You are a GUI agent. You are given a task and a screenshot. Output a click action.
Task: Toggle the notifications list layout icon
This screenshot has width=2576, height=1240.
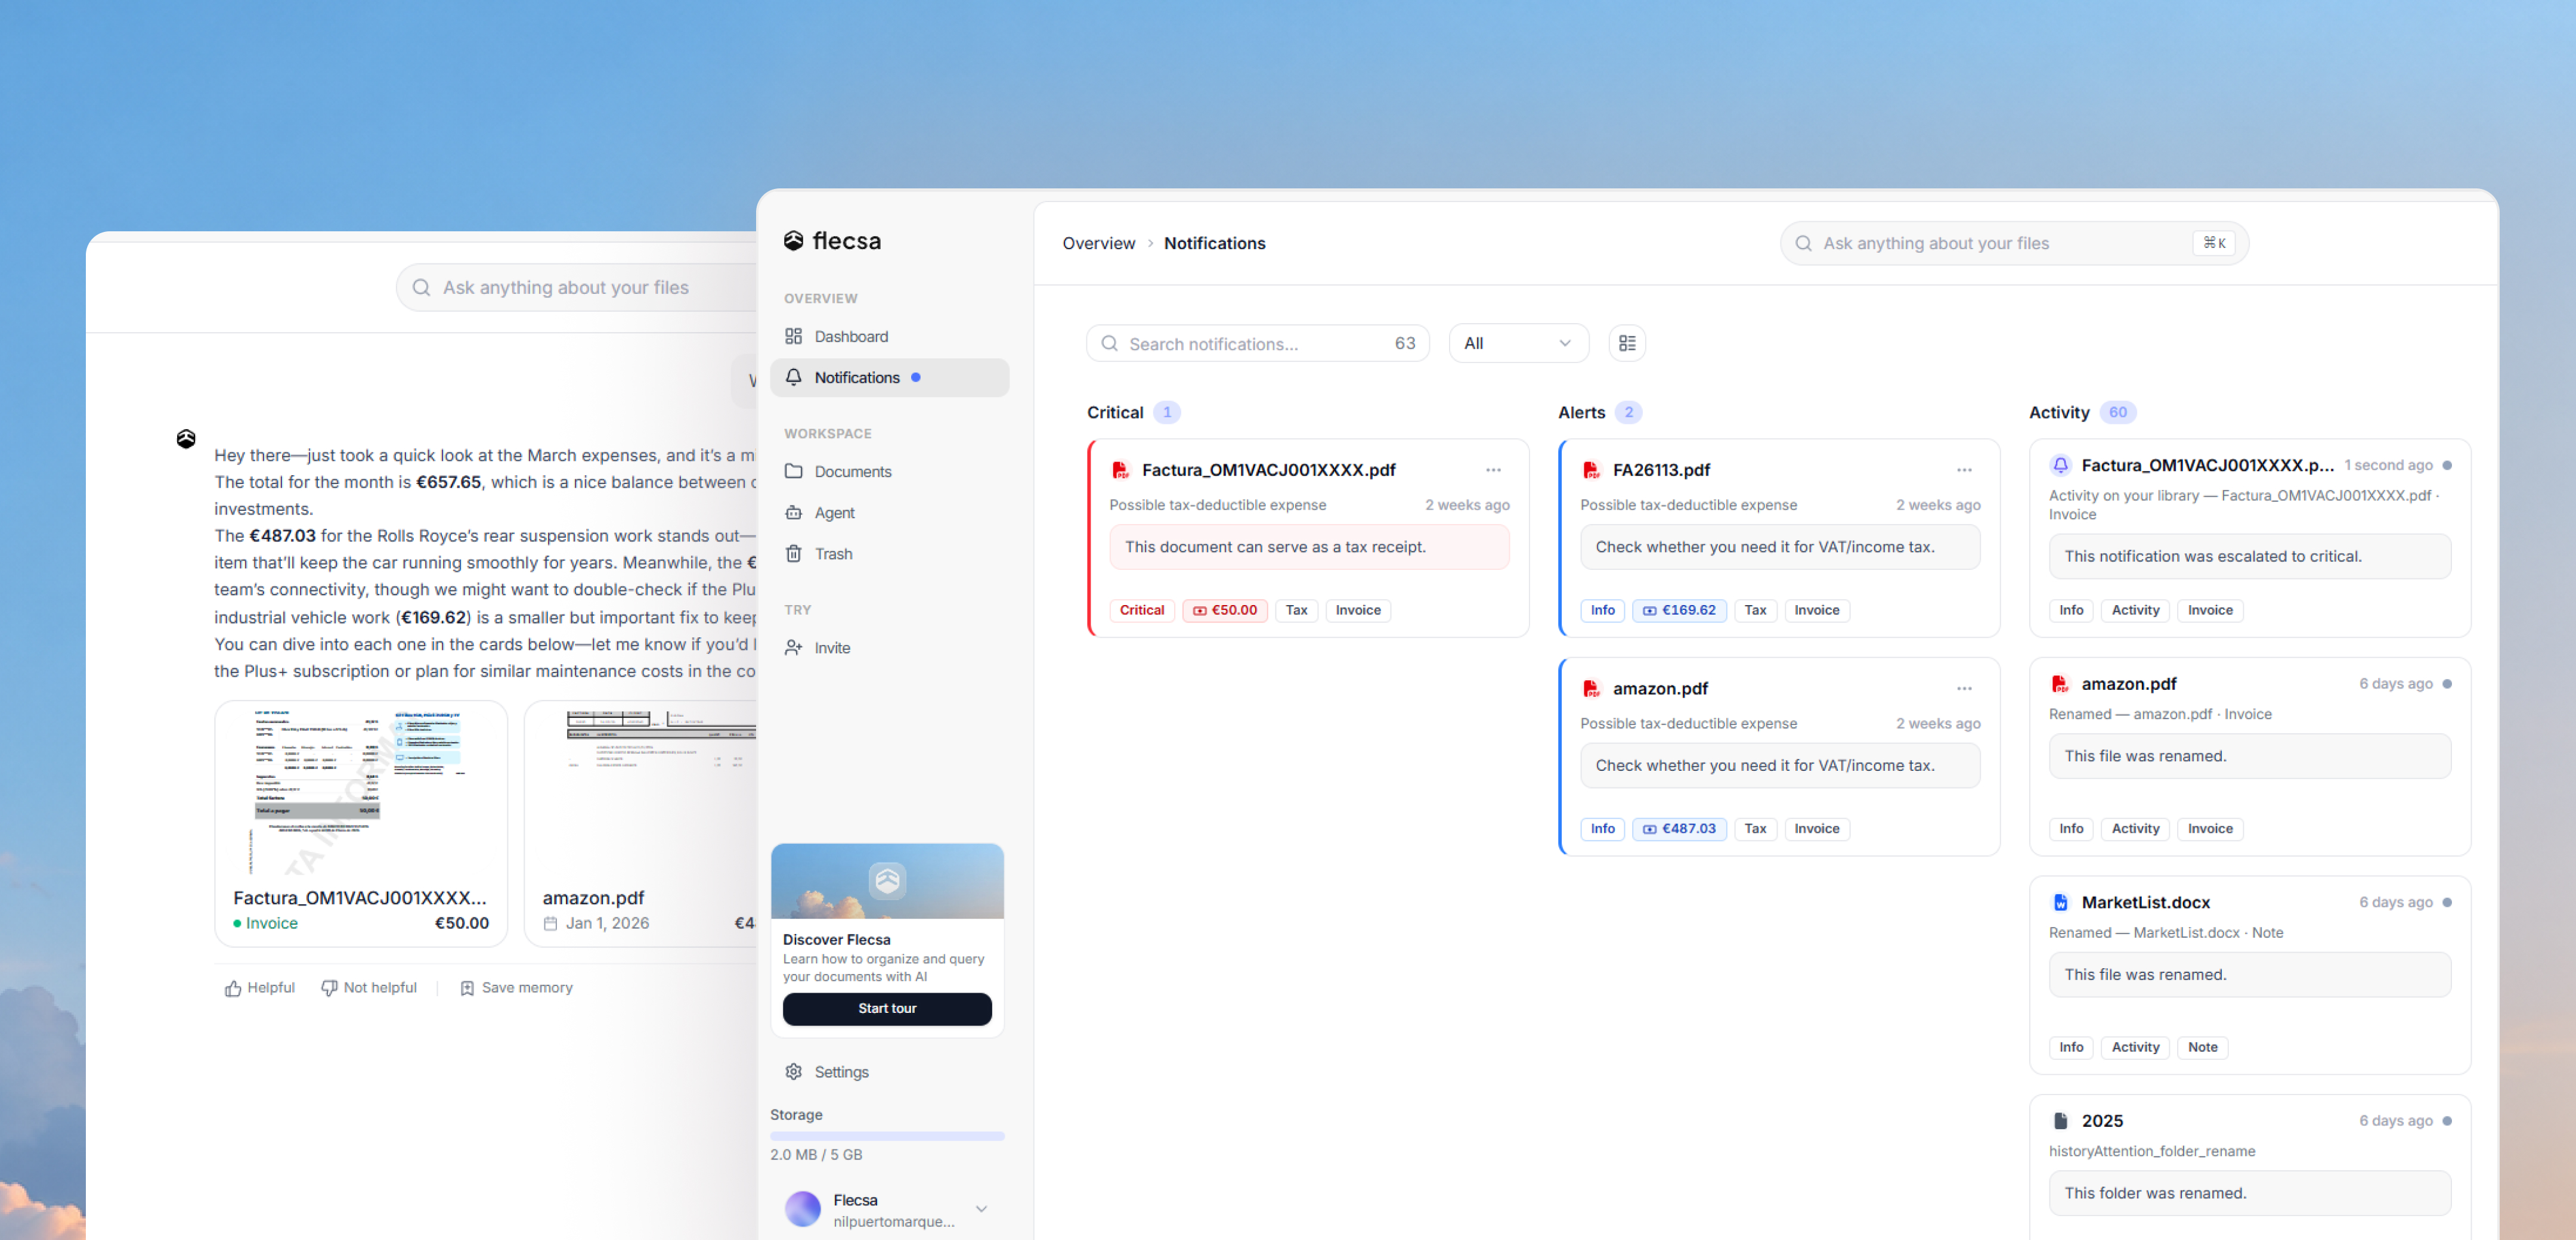1627,343
